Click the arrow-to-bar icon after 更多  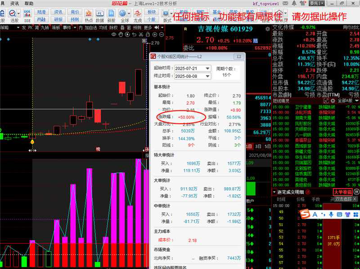coord(157,27)
